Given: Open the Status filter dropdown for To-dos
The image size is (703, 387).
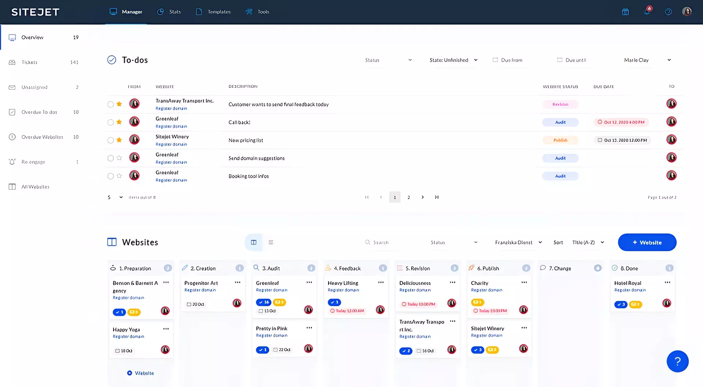Looking at the screenshot, I should coord(388,60).
